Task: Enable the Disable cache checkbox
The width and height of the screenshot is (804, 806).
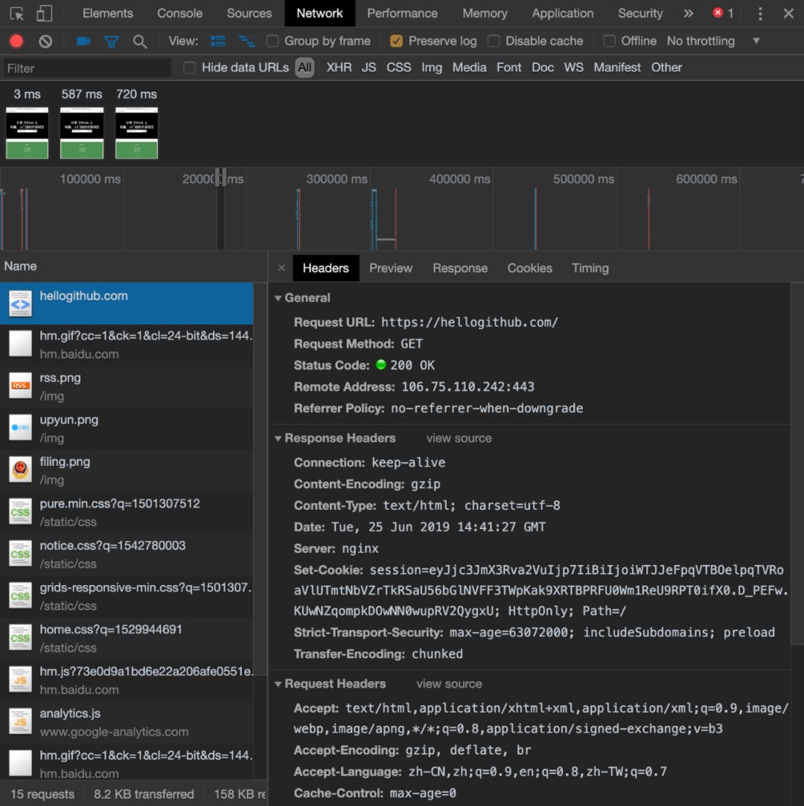Action: 494,41
